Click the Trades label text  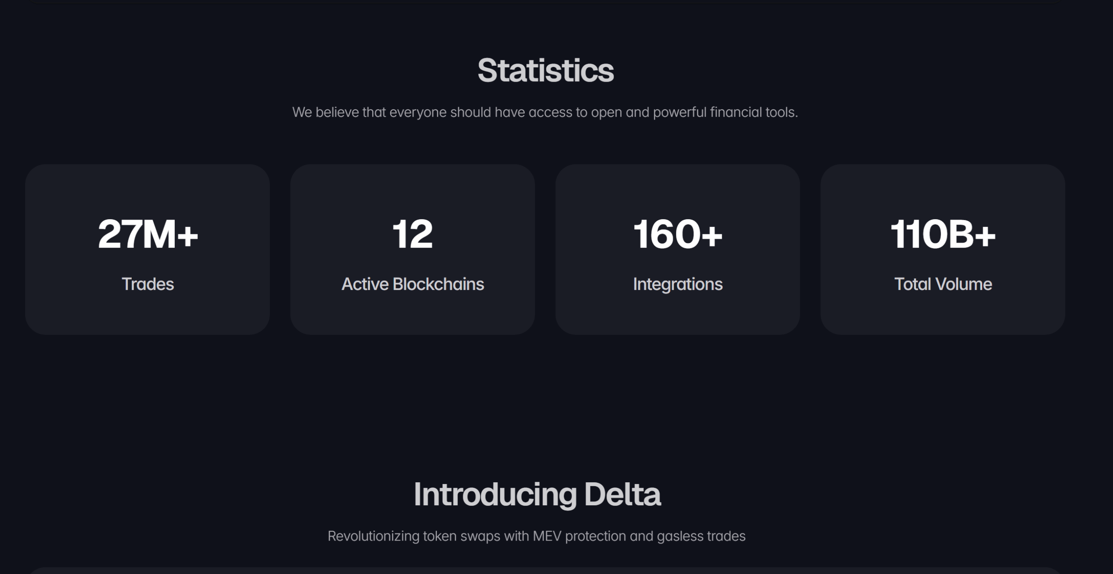point(148,284)
